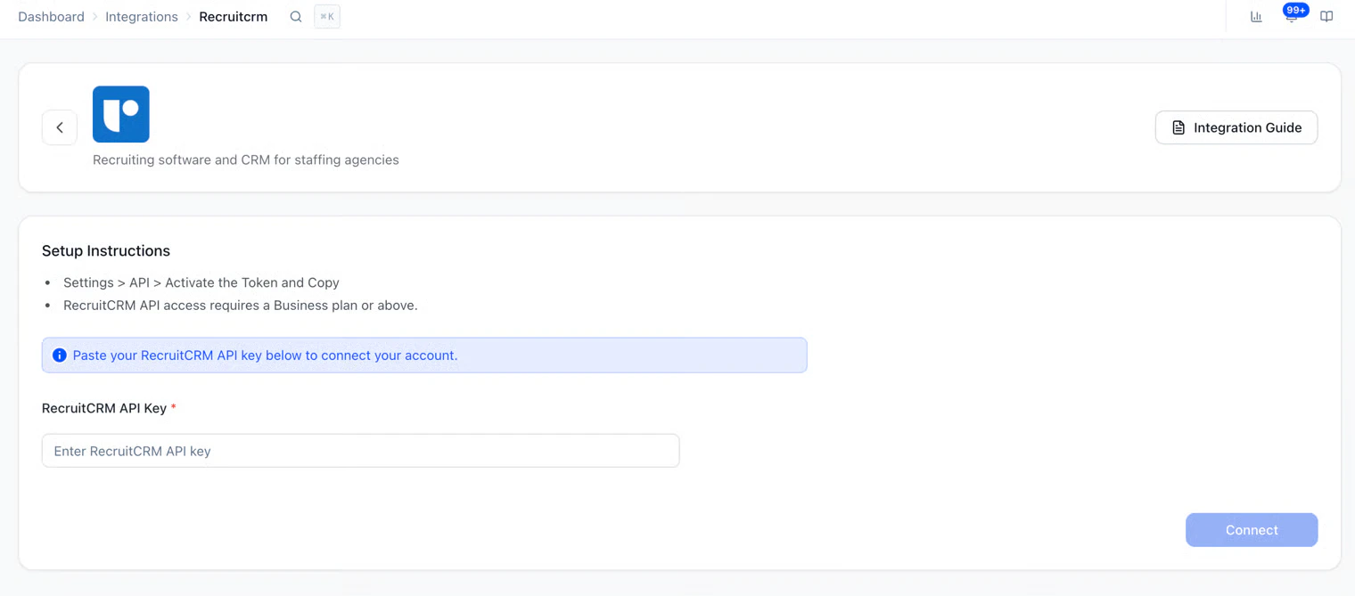1355x596 pixels.
Task: Open the bar chart analytics icon
Action: [x=1256, y=17]
